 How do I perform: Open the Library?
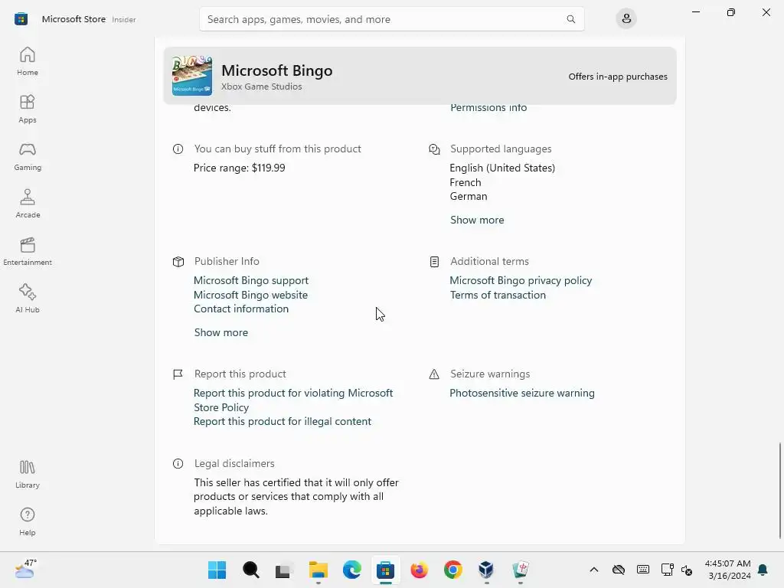[27, 474]
